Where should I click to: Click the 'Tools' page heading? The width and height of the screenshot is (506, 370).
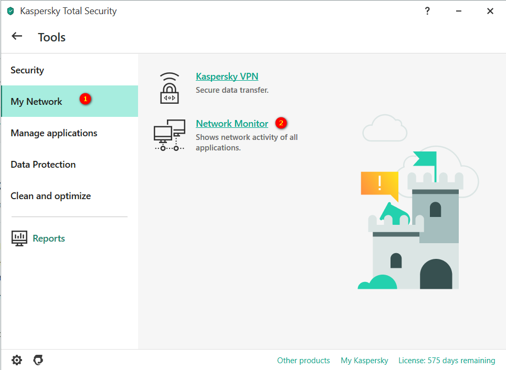[51, 37]
